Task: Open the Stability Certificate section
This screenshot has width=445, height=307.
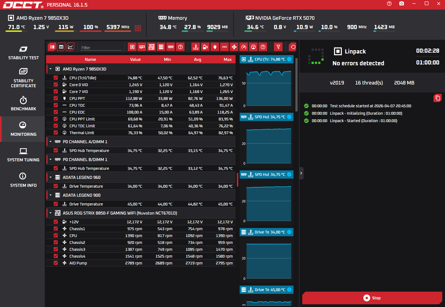Action: coord(23,78)
